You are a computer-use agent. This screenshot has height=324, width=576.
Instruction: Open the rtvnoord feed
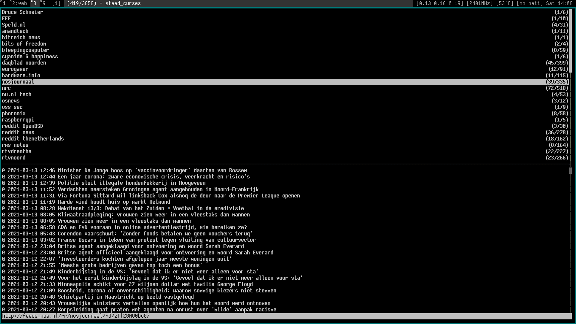[x=13, y=158]
